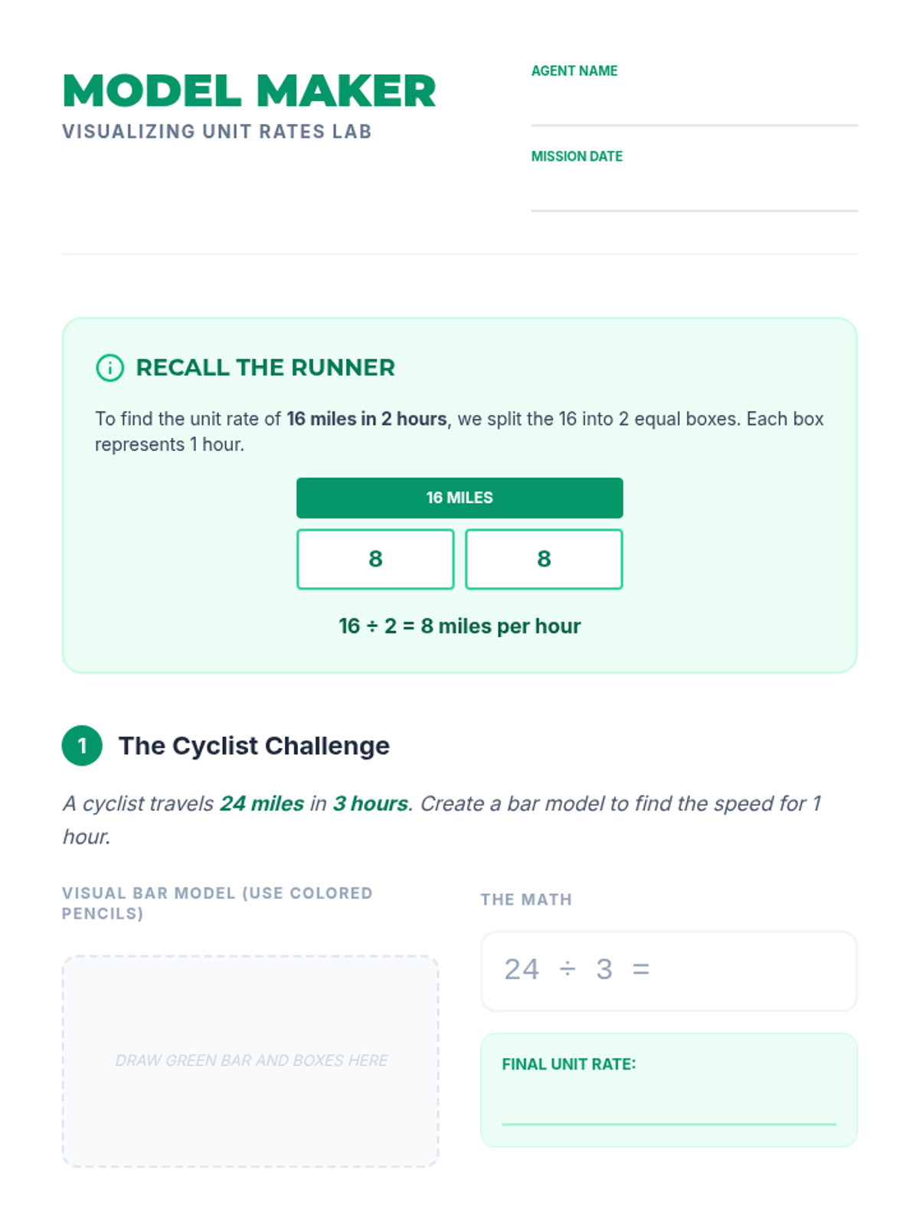Click the right box showing 8
The height and width of the screenshot is (1225, 919).
click(x=544, y=559)
